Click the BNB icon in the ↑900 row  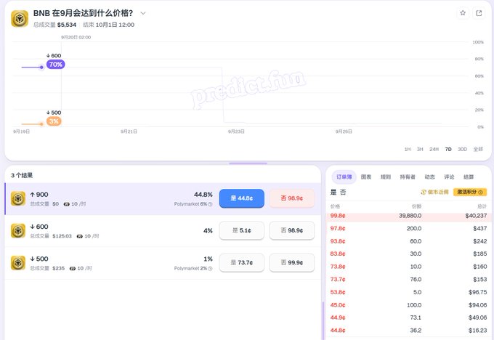pos(18,198)
